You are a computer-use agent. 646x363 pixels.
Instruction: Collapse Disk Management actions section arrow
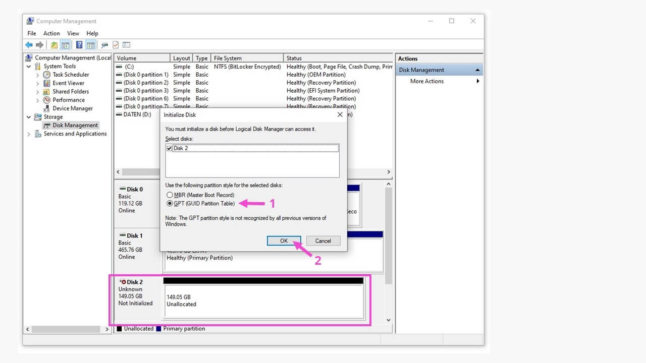coord(477,70)
